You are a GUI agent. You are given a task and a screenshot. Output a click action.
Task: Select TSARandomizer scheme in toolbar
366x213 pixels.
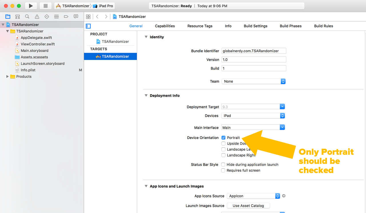pyautogui.click(x=73, y=6)
